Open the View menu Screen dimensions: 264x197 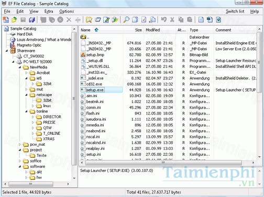(34, 11)
